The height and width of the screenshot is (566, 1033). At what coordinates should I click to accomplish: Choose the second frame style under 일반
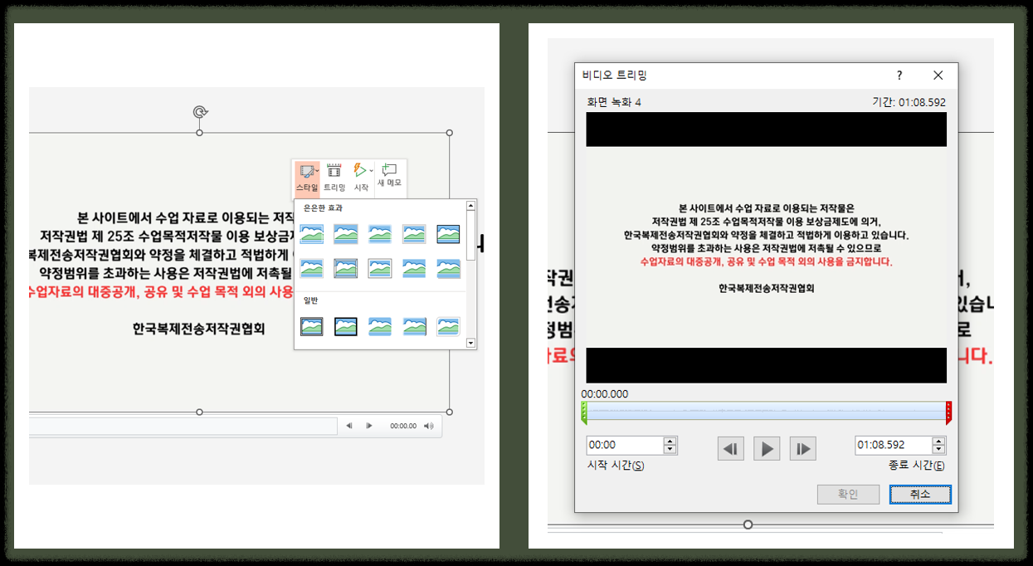click(x=345, y=326)
